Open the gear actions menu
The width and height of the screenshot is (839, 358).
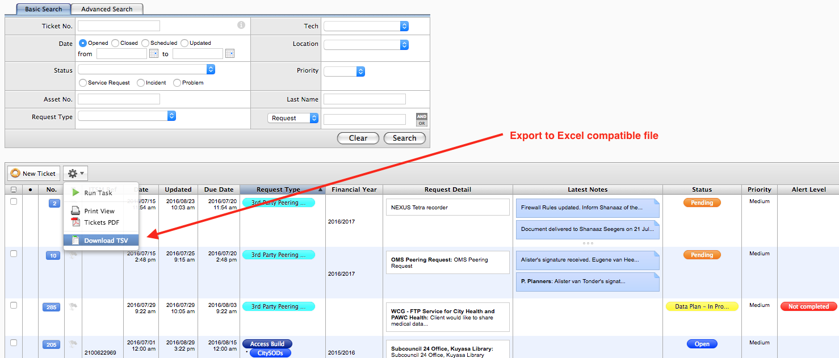click(75, 174)
